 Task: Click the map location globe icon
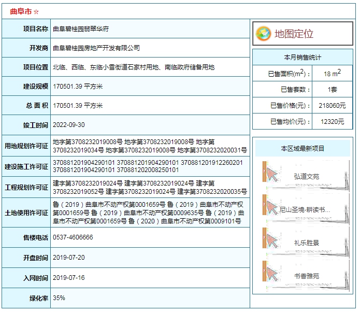point(263,34)
